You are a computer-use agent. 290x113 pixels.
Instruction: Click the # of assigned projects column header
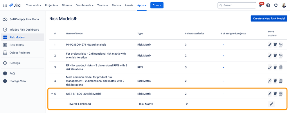[x=233, y=34]
